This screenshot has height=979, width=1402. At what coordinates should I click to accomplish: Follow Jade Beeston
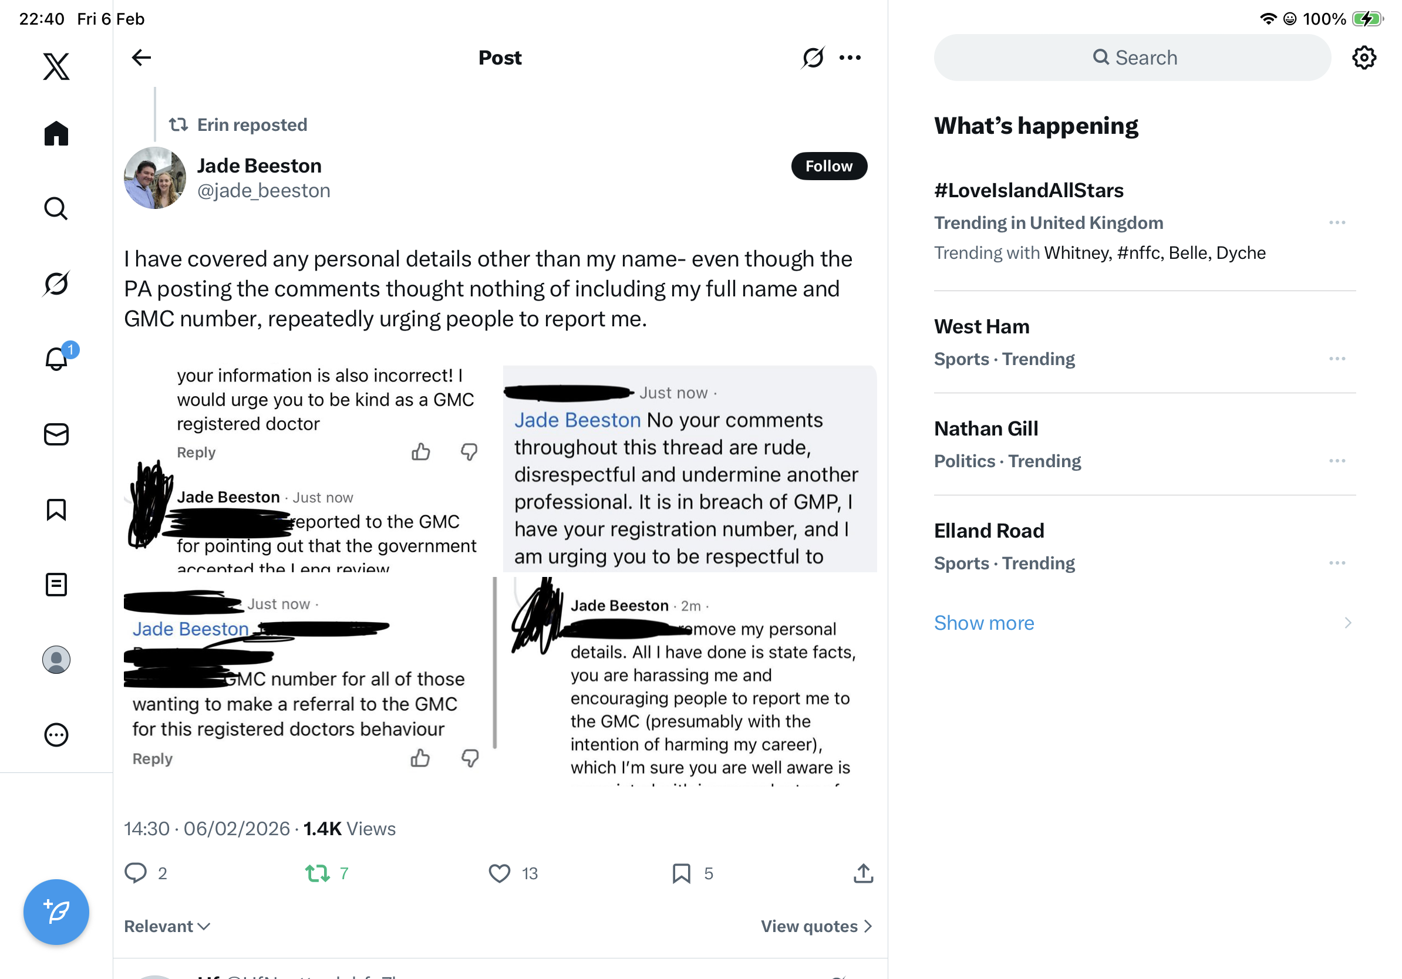pos(828,166)
